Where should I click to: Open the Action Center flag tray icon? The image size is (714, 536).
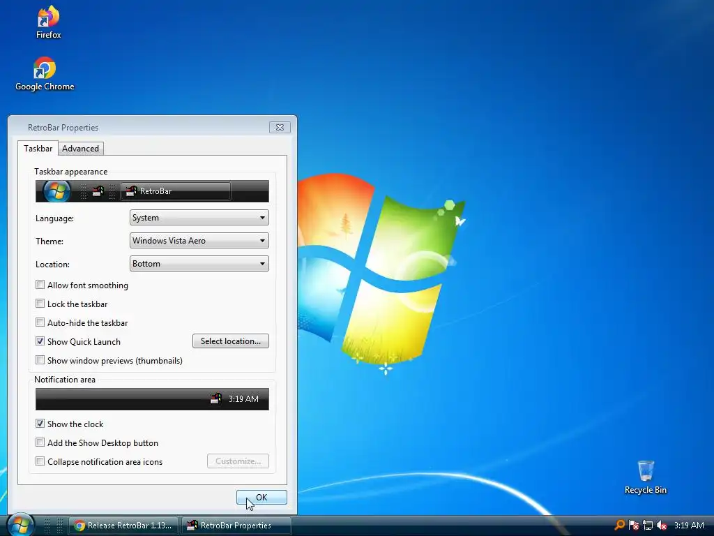click(633, 525)
